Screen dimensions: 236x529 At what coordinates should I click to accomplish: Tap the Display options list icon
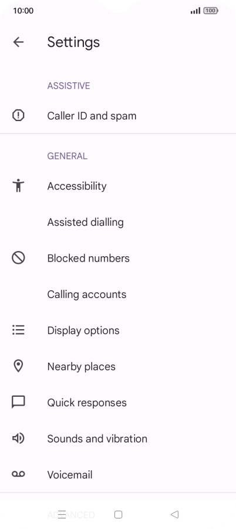(x=18, y=330)
